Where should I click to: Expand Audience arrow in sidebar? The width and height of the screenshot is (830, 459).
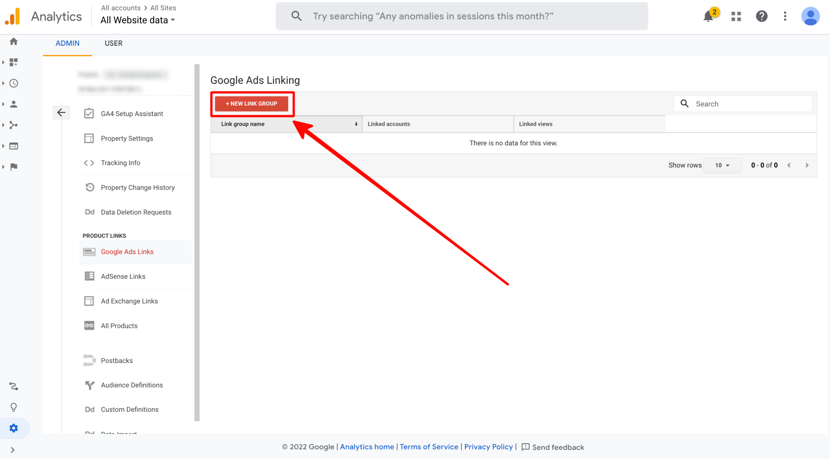point(3,104)
